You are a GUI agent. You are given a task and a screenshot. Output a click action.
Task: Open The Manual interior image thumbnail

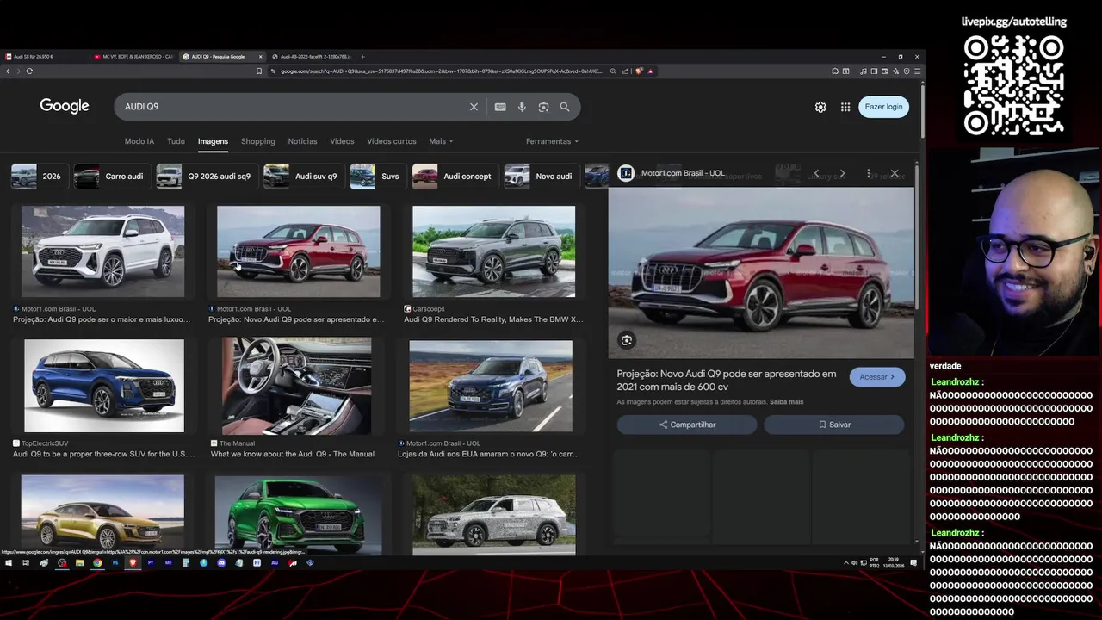[x=296, y=386]
